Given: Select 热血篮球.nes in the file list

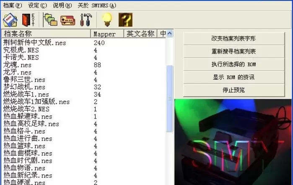Looking at the screenshot, I should [x=24, y=146].
